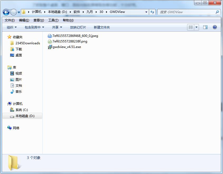Expand the arrow after 计算机 in breadcrumb
Viewport: 223px width, 174px height.
coord(45,12)
